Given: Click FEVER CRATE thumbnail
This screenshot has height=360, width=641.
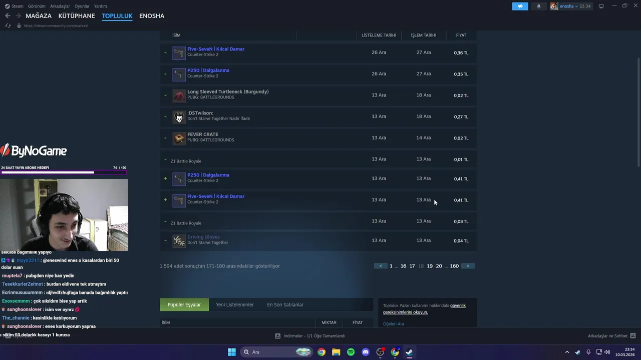Looking at the screenshot, I should click(179, 138).
